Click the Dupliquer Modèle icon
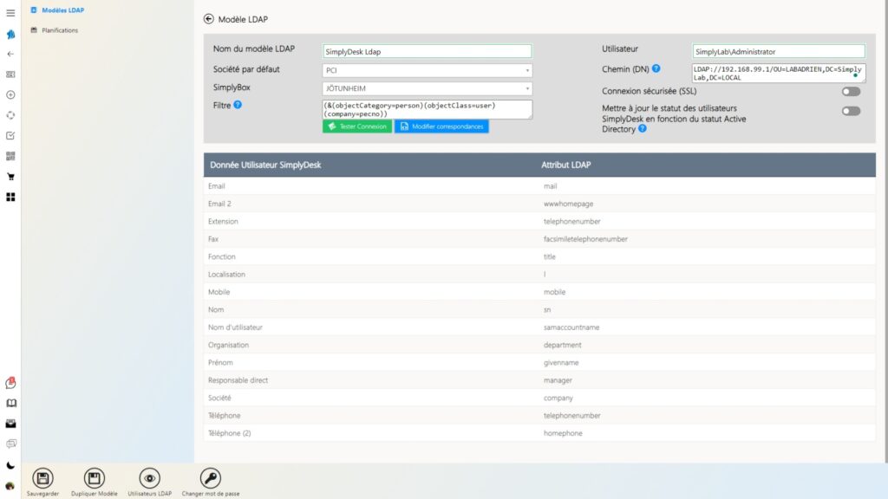This screenshot has height=499, width=888. pos(94,478)
